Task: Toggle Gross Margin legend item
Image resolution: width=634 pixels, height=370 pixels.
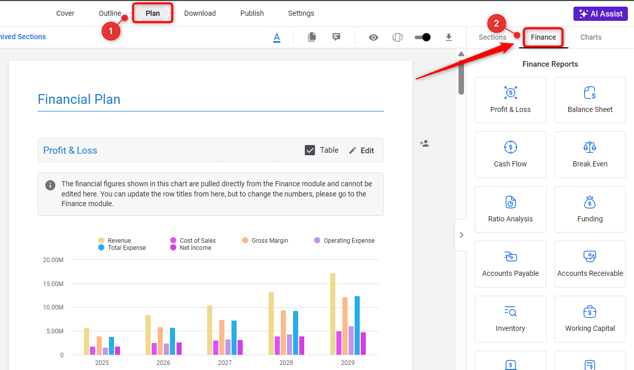Action: [265, 241]
